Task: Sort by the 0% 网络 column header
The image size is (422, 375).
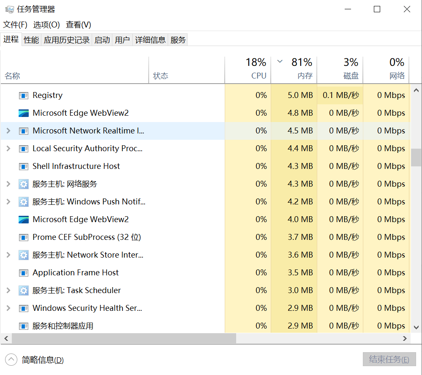Action: click(386, 70)
